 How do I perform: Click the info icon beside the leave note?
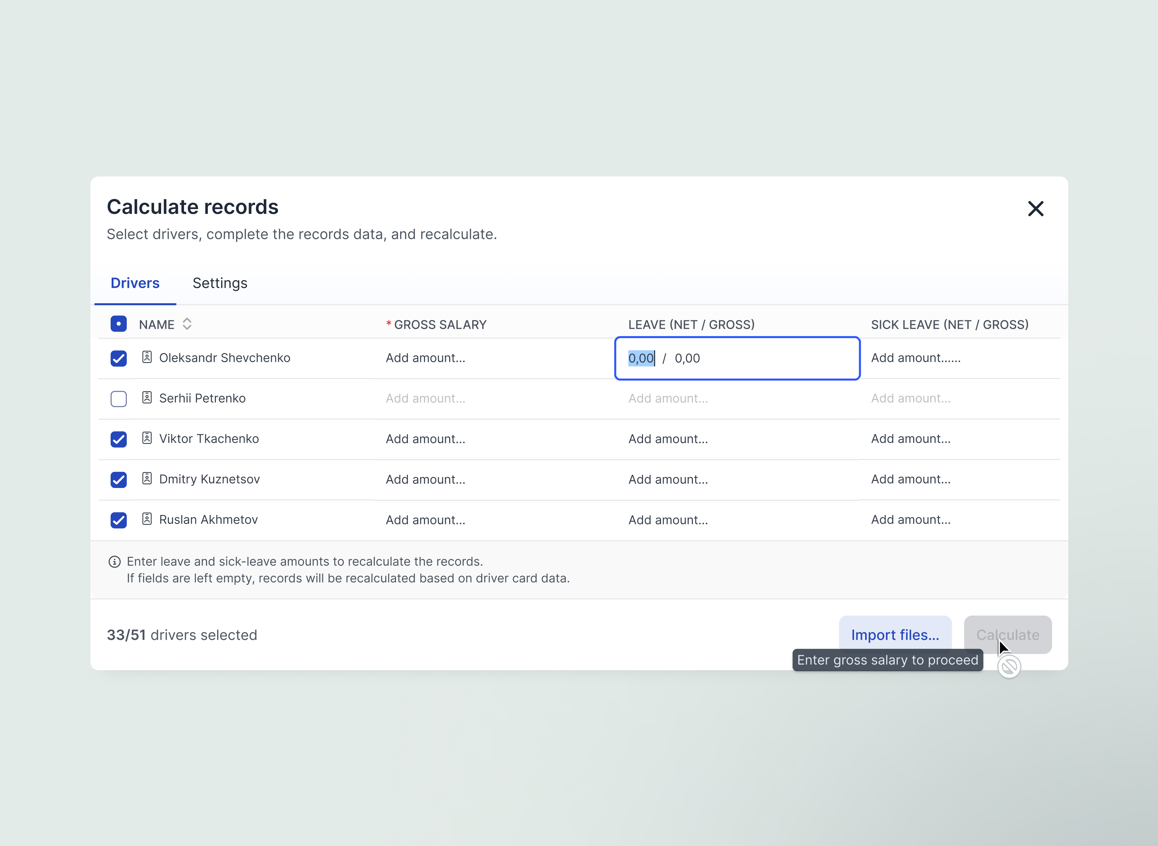(114, 562)
